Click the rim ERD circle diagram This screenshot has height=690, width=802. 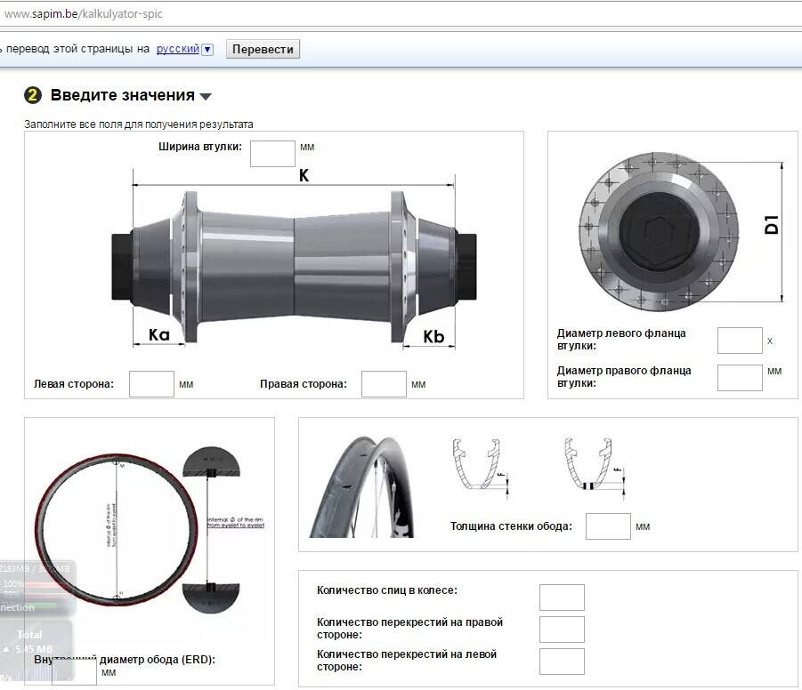point(116,529)
